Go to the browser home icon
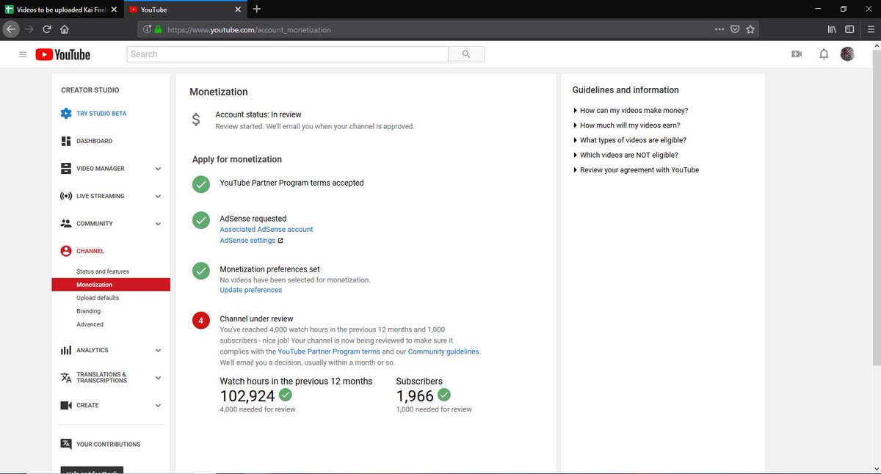Screen dimensions: 881x474 [65, 29]
